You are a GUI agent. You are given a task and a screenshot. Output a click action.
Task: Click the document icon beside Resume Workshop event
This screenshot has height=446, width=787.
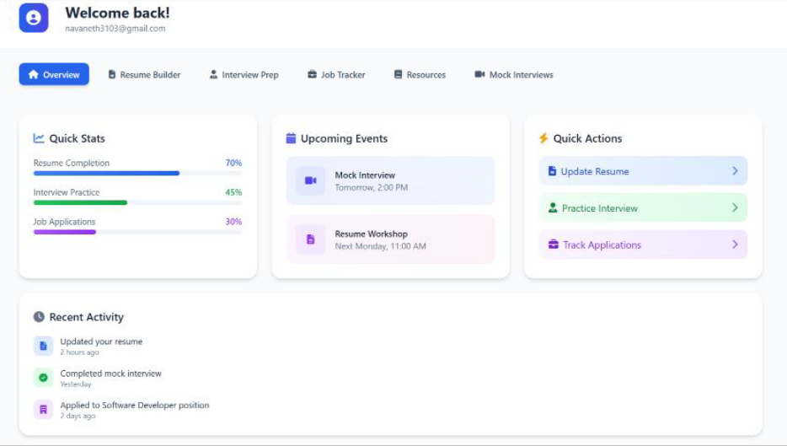click(310, 239)
